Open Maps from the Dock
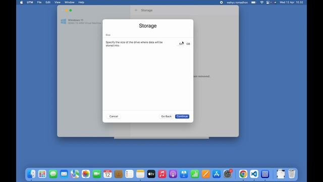 [x=75, y=174]
